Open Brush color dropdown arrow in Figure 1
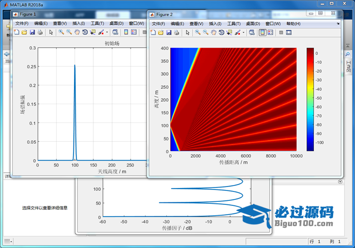This screenshot has width=355, height=248. 107,33
